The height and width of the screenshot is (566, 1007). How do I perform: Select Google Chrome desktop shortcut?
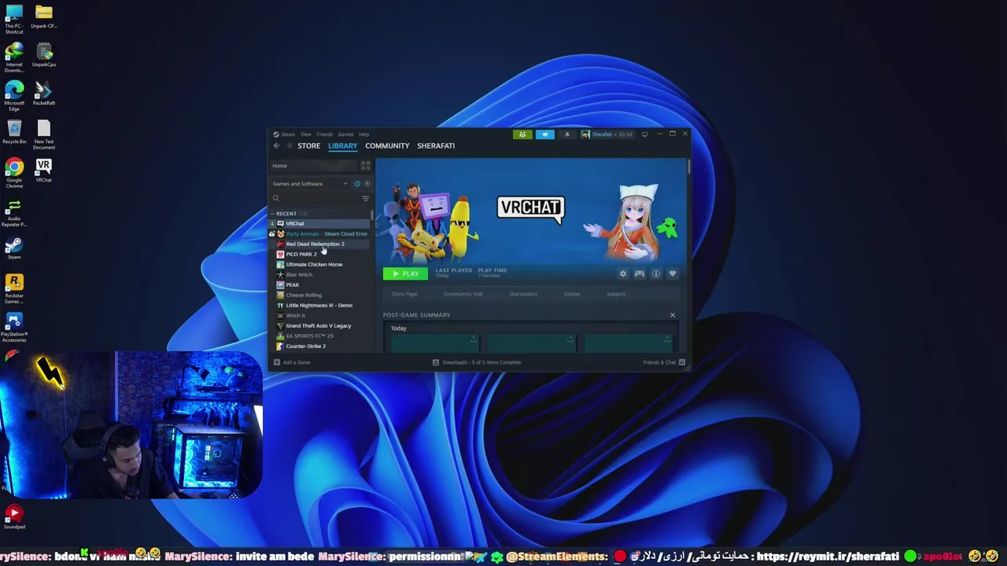14,172
